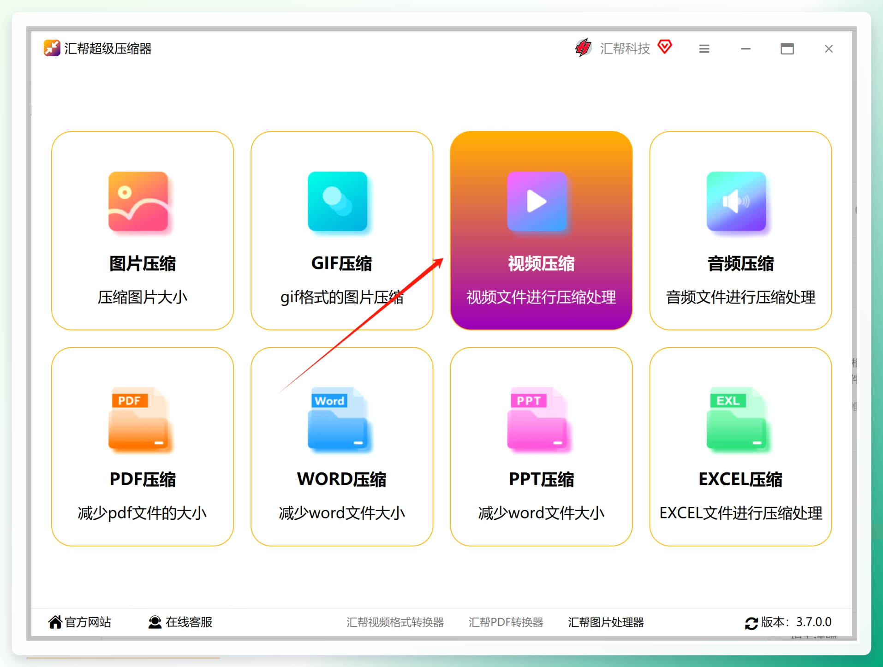
Task: Open the image compression icon
Action: [x=138, y=202]
